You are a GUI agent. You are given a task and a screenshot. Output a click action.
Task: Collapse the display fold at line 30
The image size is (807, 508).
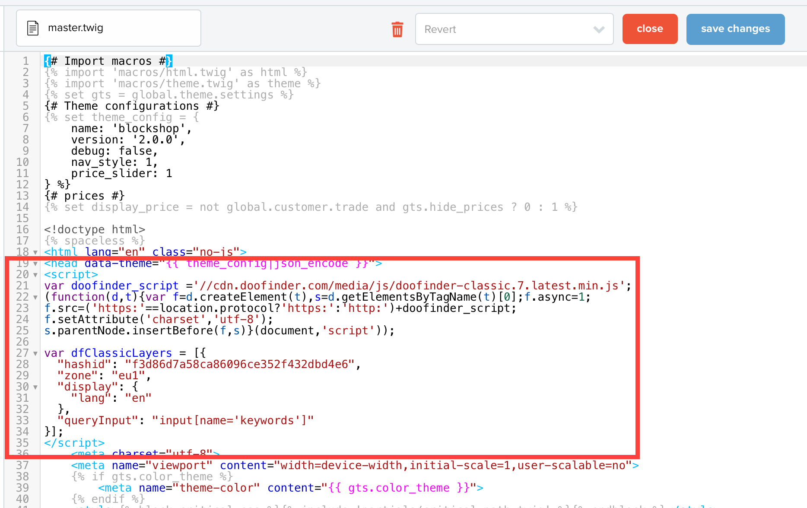35,387
